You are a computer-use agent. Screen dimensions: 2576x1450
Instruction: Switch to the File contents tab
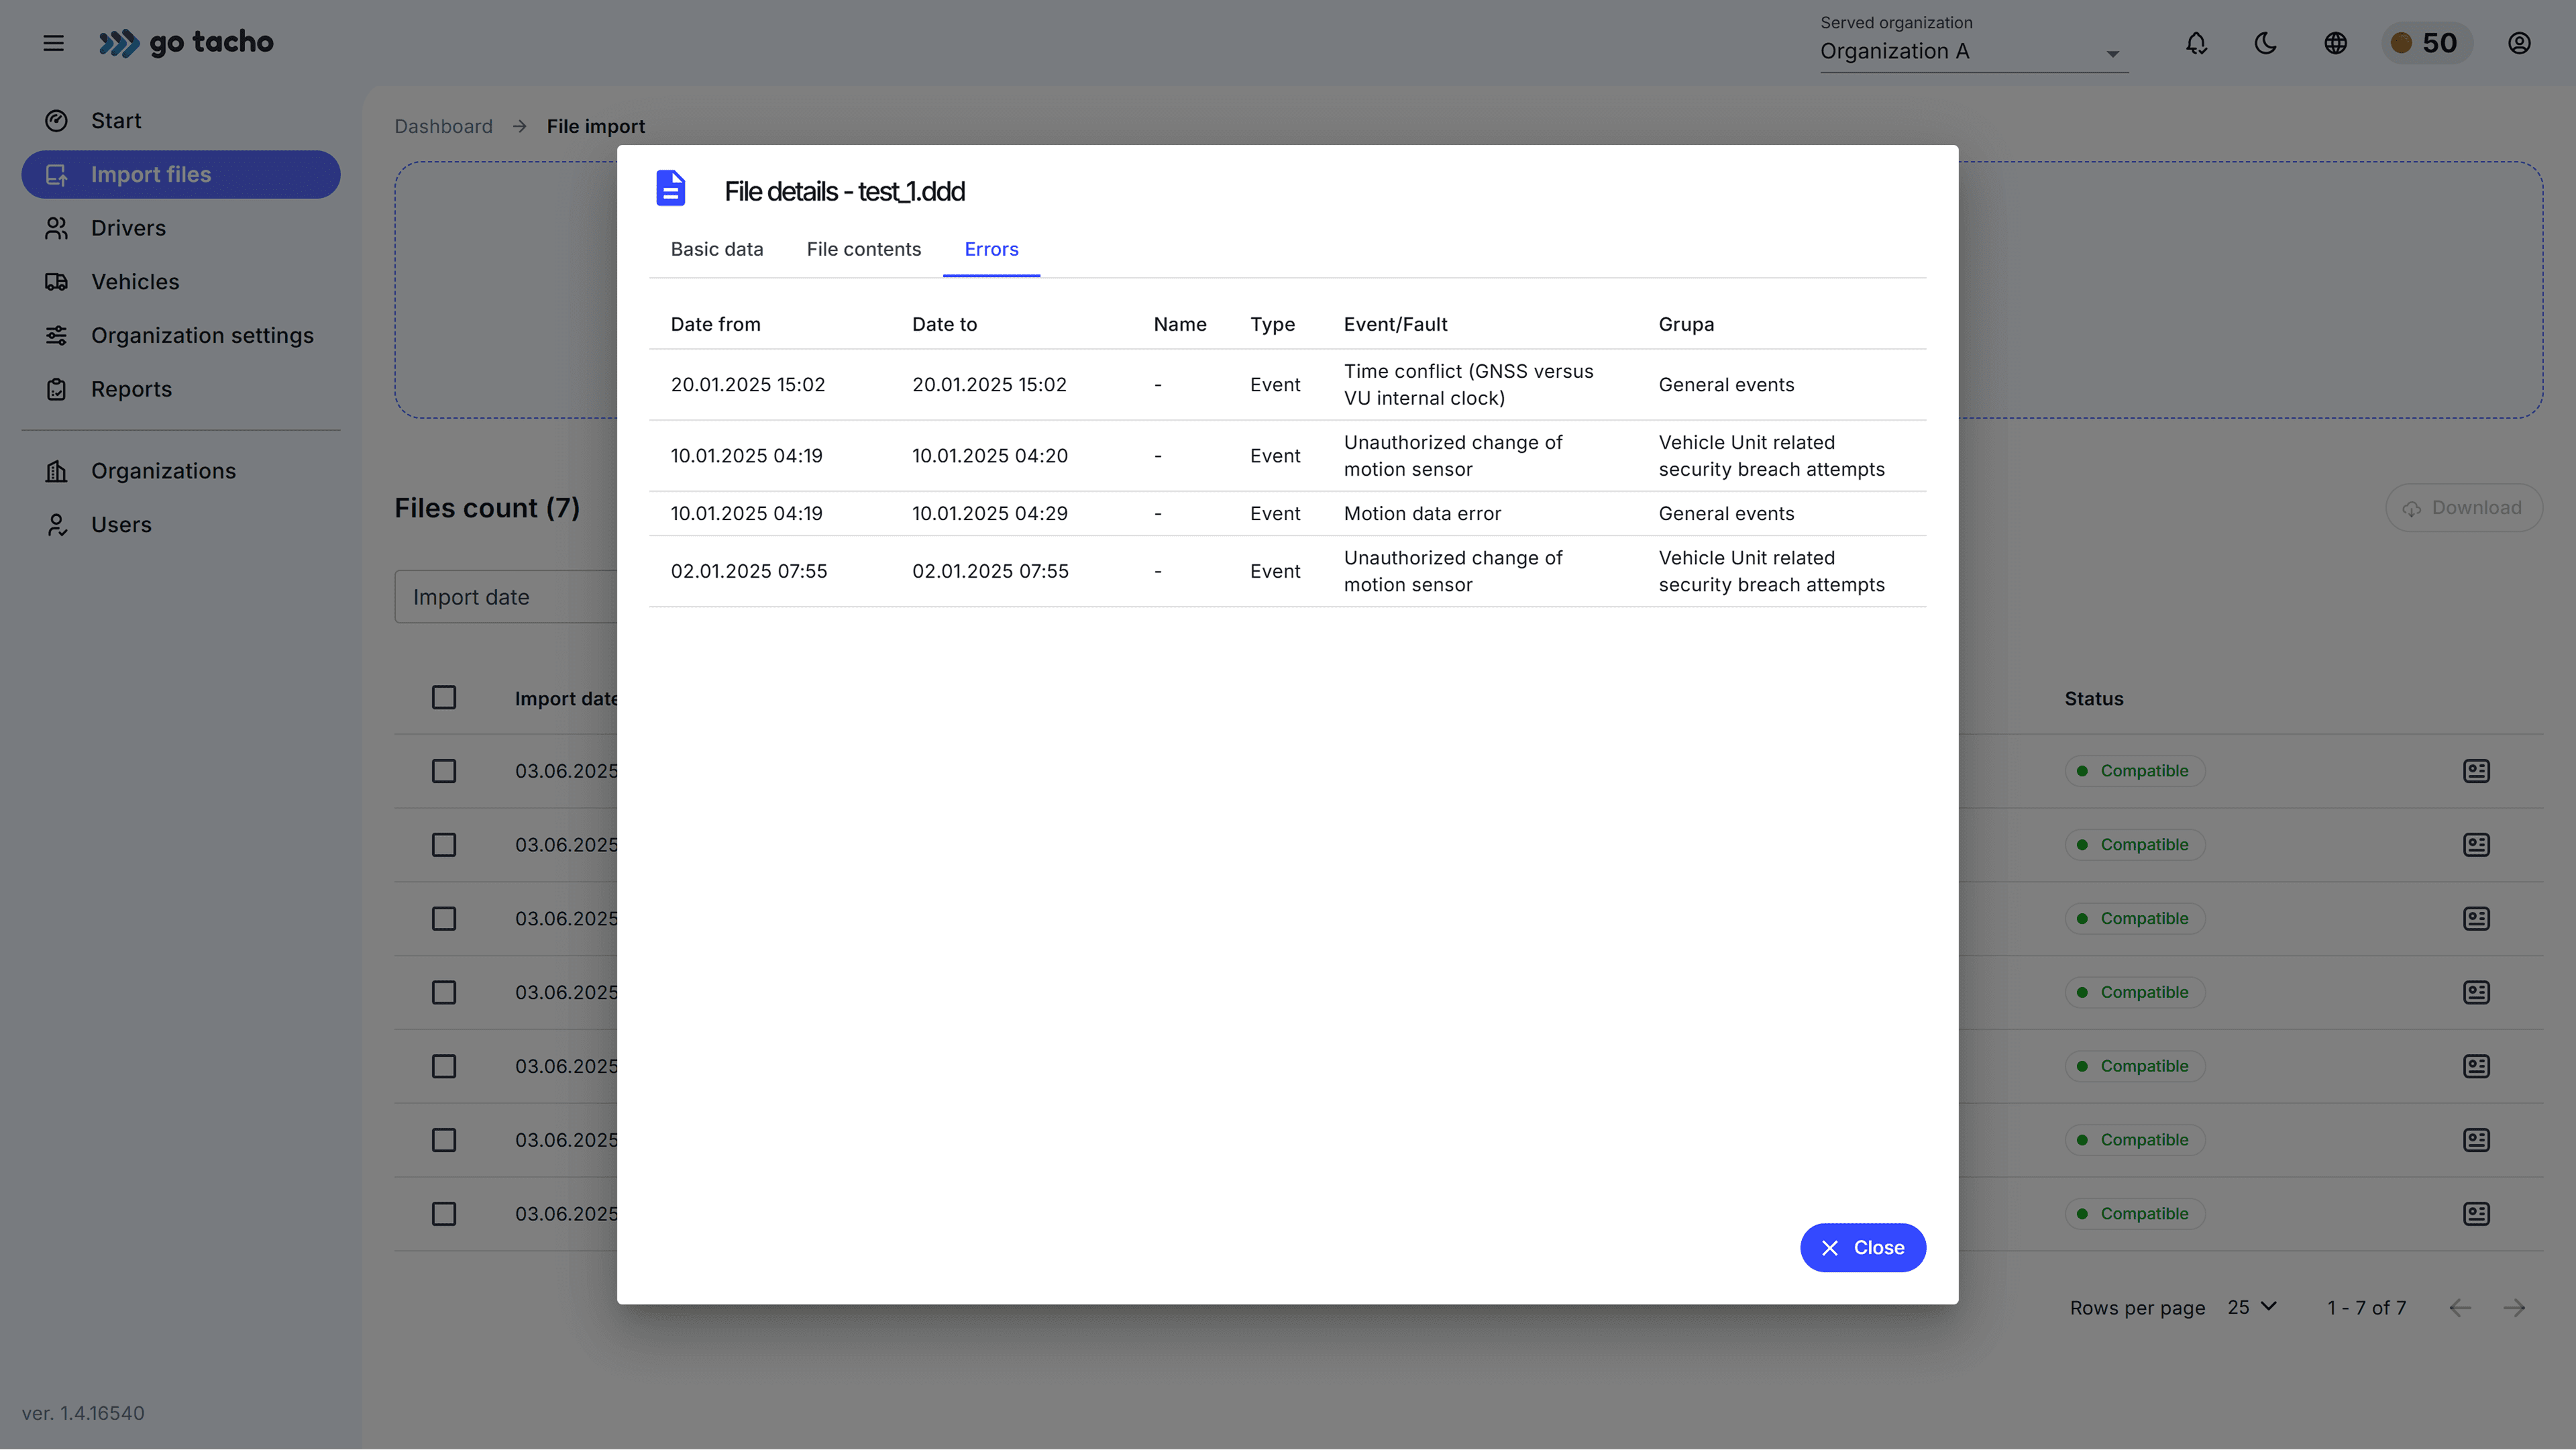pyautogui.click(x=863, y=249)
